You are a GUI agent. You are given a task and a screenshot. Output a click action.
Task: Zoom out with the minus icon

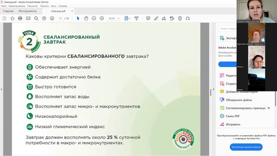[94, 18]
